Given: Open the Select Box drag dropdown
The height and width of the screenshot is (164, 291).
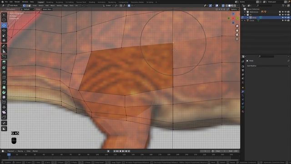Looking at the screenshot, I should (x=47, y=9).
